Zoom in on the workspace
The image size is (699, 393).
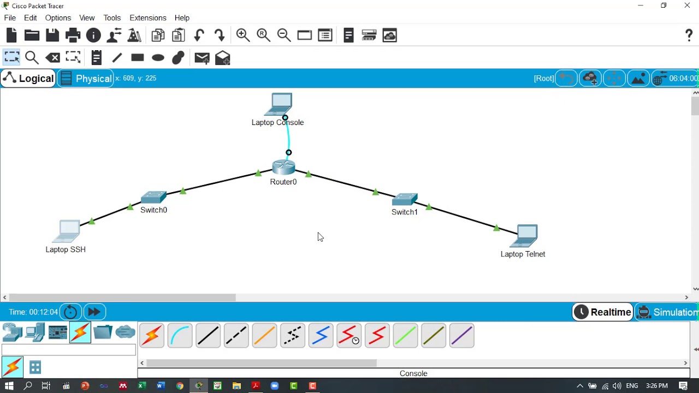(243, 35)
